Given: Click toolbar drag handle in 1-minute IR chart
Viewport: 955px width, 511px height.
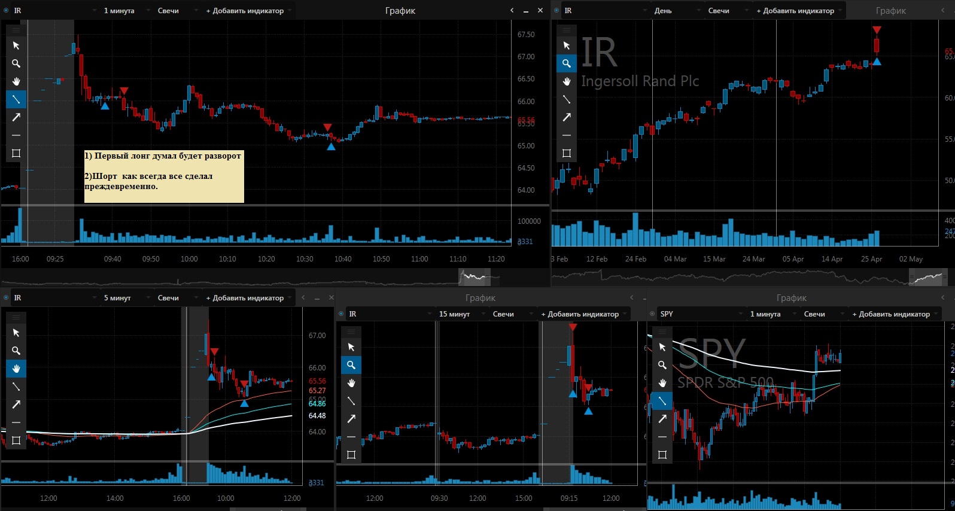Looking at the screenshot, I should [x=16, y=30].
